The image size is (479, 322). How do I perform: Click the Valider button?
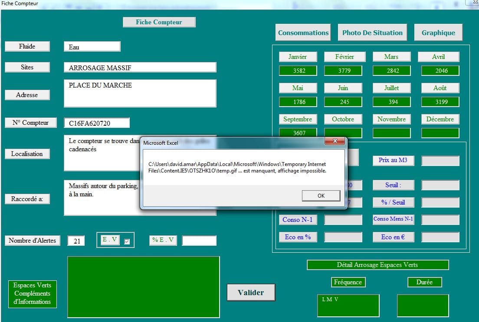[x=251, y=293]
